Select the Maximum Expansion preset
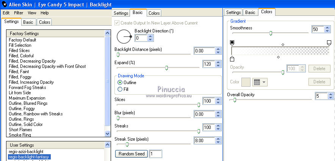The height and width of the screenshot is (161, 335). click(x=27, y=98)
